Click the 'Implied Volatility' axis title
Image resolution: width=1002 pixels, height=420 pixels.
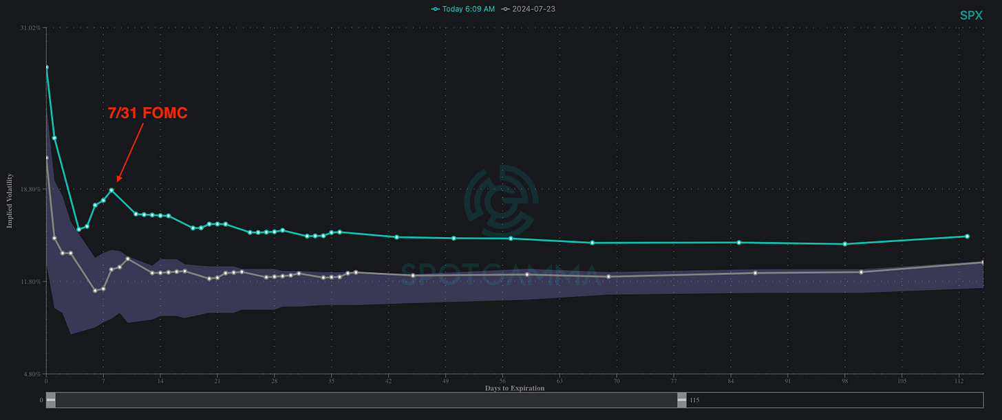[10, 201]
